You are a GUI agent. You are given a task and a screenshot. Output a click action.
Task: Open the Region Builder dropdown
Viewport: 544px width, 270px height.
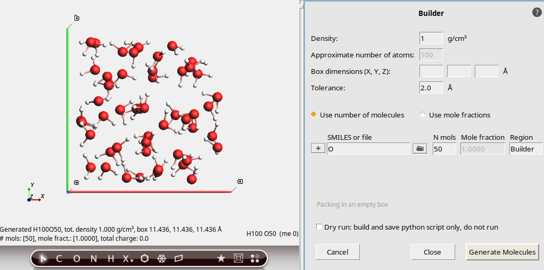coord(525,149)
